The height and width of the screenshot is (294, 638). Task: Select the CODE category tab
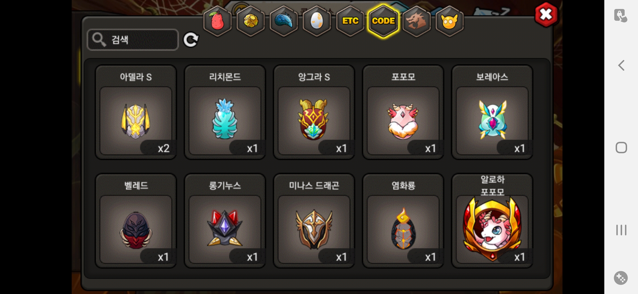(x=383, y=21)
